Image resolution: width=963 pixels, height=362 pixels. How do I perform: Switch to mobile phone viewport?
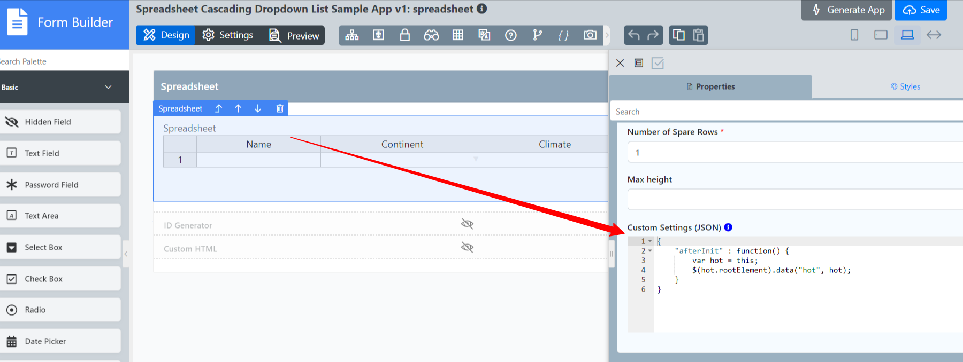(x=854, y=35)
